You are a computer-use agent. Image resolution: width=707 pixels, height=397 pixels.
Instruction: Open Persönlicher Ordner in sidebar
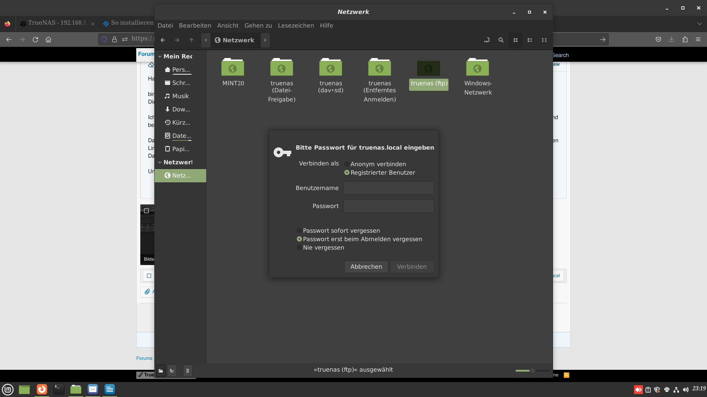click(180, 69)
